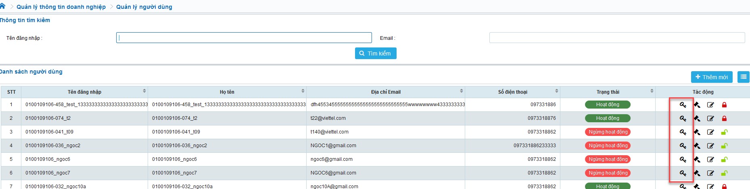The image size is (750, 189).
Task: Open edit icon for 0100109106_ngoc6
Action: pos(710,160)
